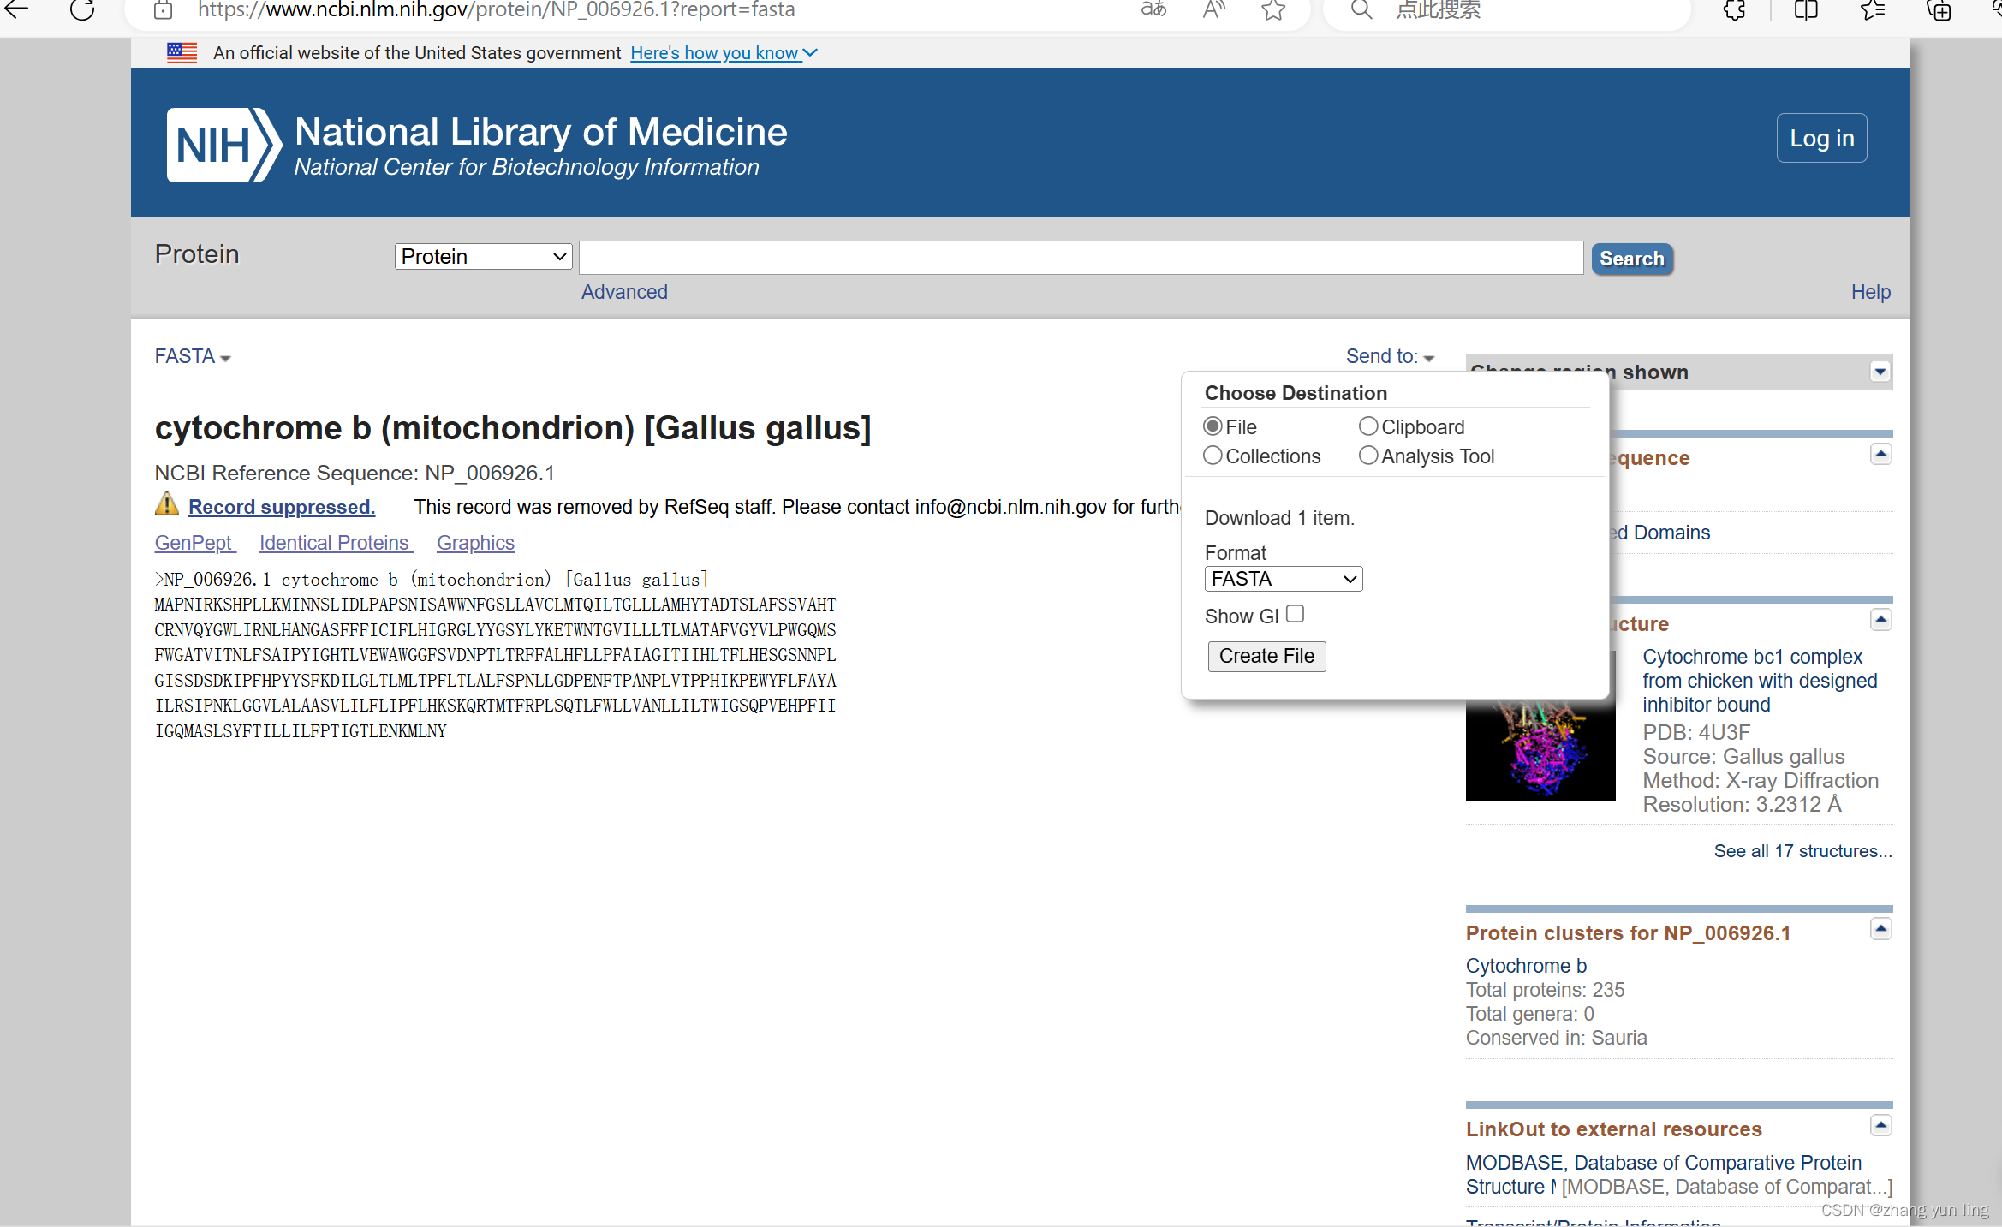Open the Protein database dropdown

pyautogui.click(x=483, y=257)
